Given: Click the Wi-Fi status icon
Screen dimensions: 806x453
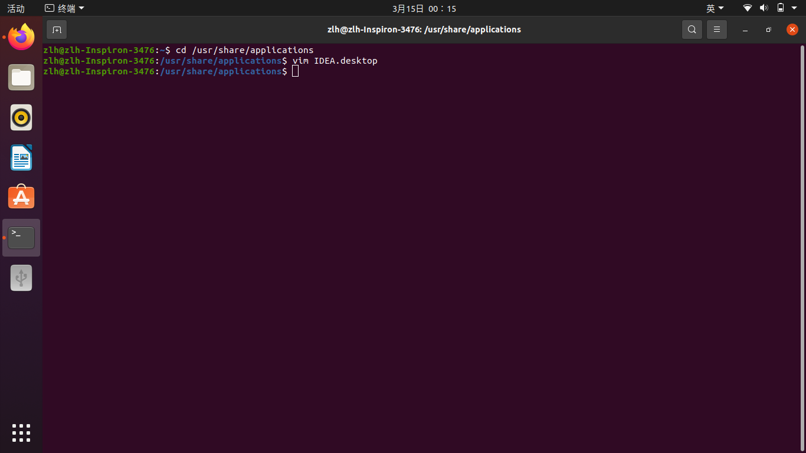Looking at the screenshot, I should coord(748,8).
